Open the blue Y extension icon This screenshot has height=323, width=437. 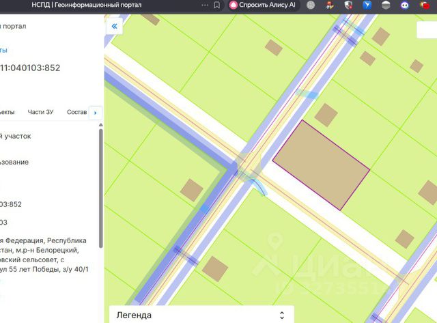click(x=367, y=5)
